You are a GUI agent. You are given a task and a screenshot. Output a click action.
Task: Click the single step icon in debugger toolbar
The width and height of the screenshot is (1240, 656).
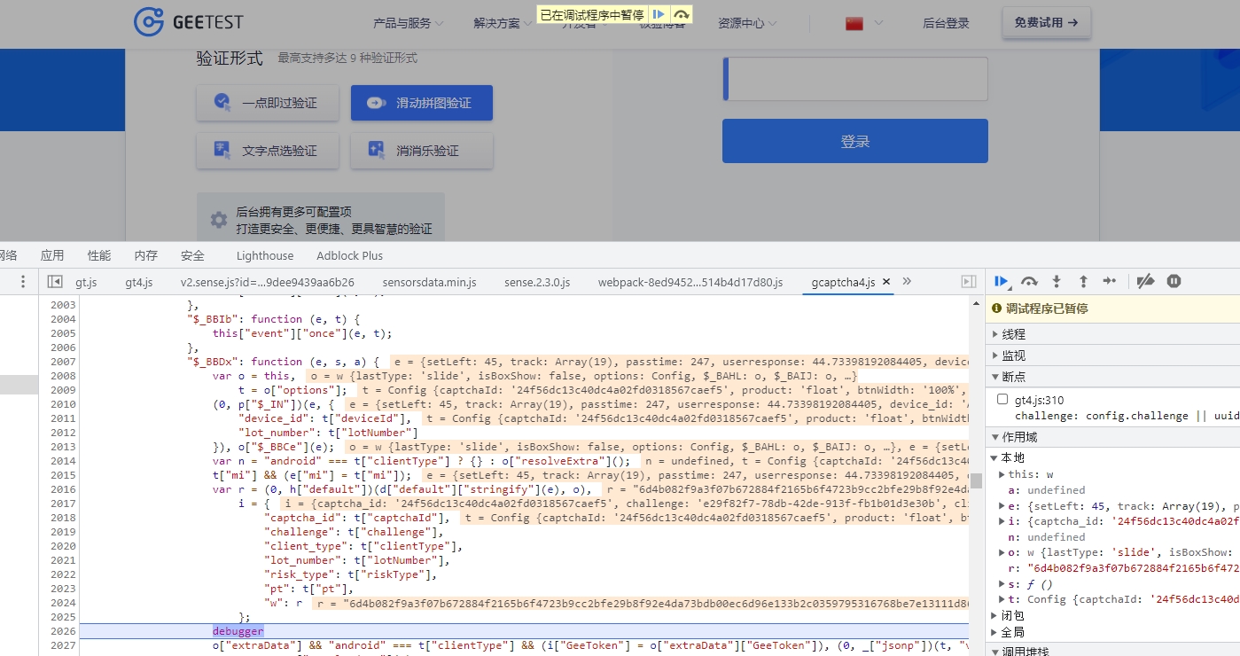pyautogui.click(x=1110, y=281)
